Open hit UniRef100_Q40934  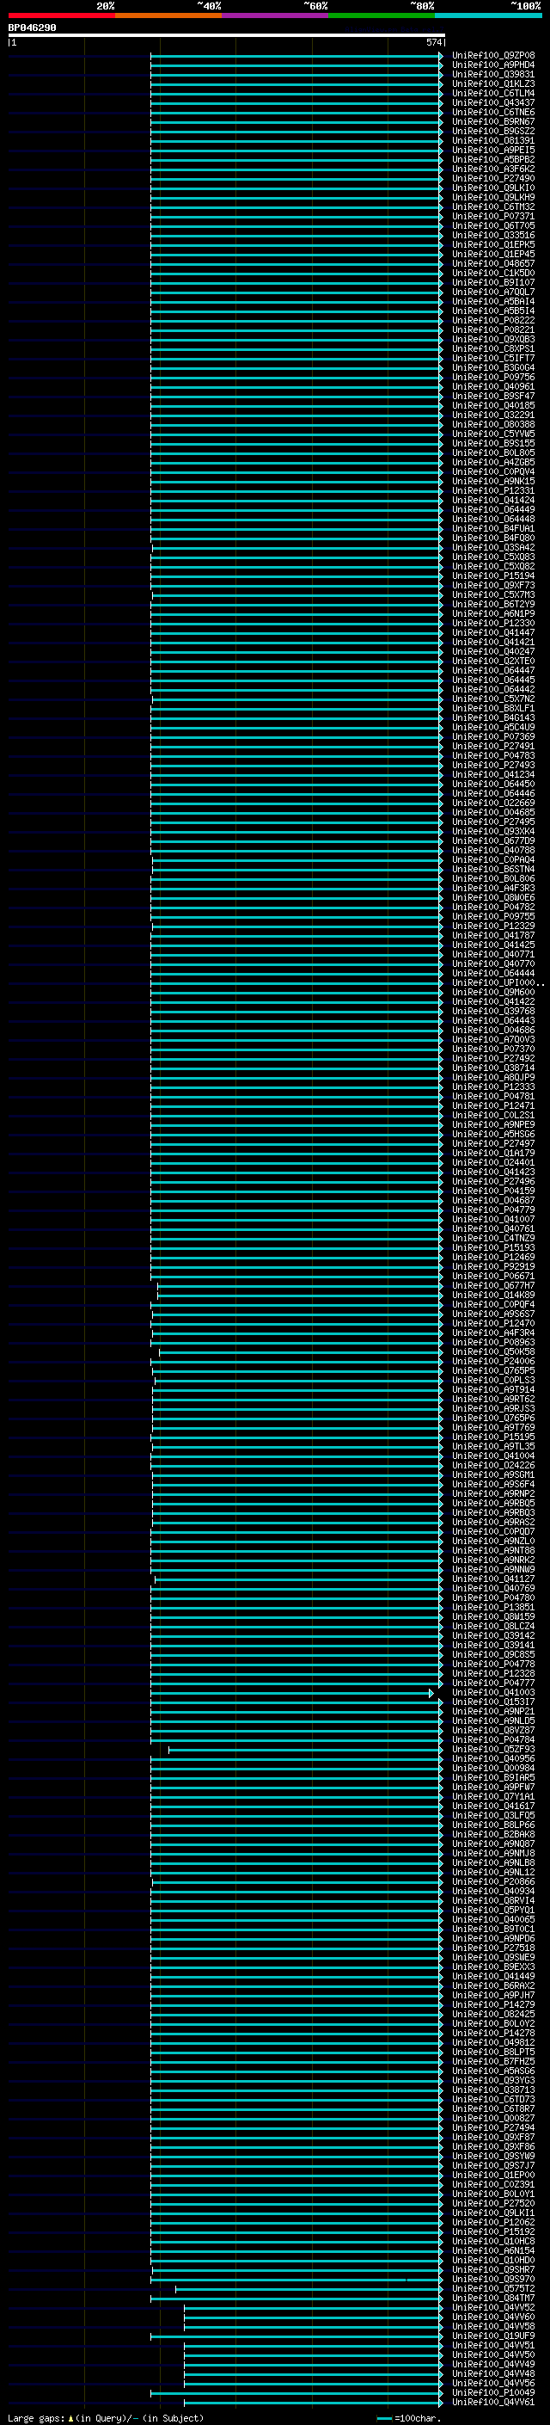click(492, 1892)
